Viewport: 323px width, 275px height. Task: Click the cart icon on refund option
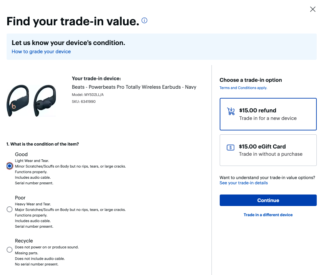coord(231,111)
